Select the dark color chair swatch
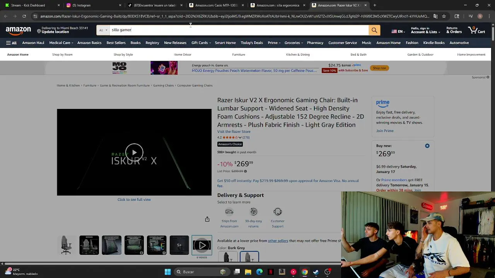The image size is (495, 278). [x=228, y=256]
